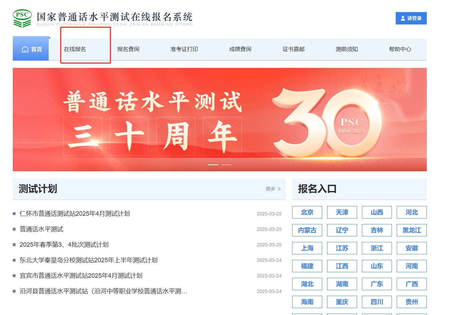Open the 准考证打印 menu item
This screenshot has height=315, width=473.
pos(184,49)
